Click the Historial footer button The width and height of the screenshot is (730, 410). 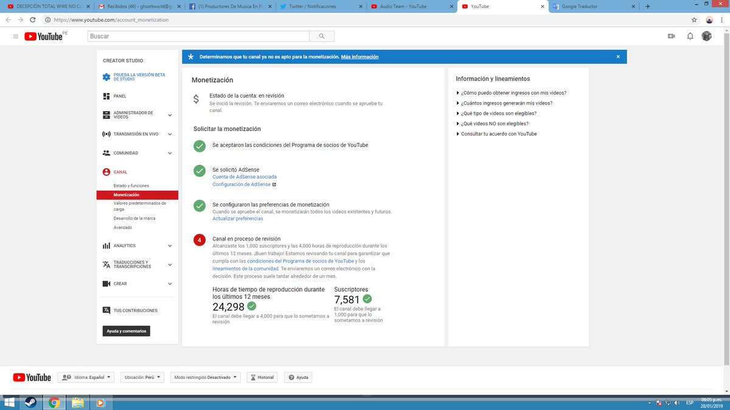click(x=262, y=377)
